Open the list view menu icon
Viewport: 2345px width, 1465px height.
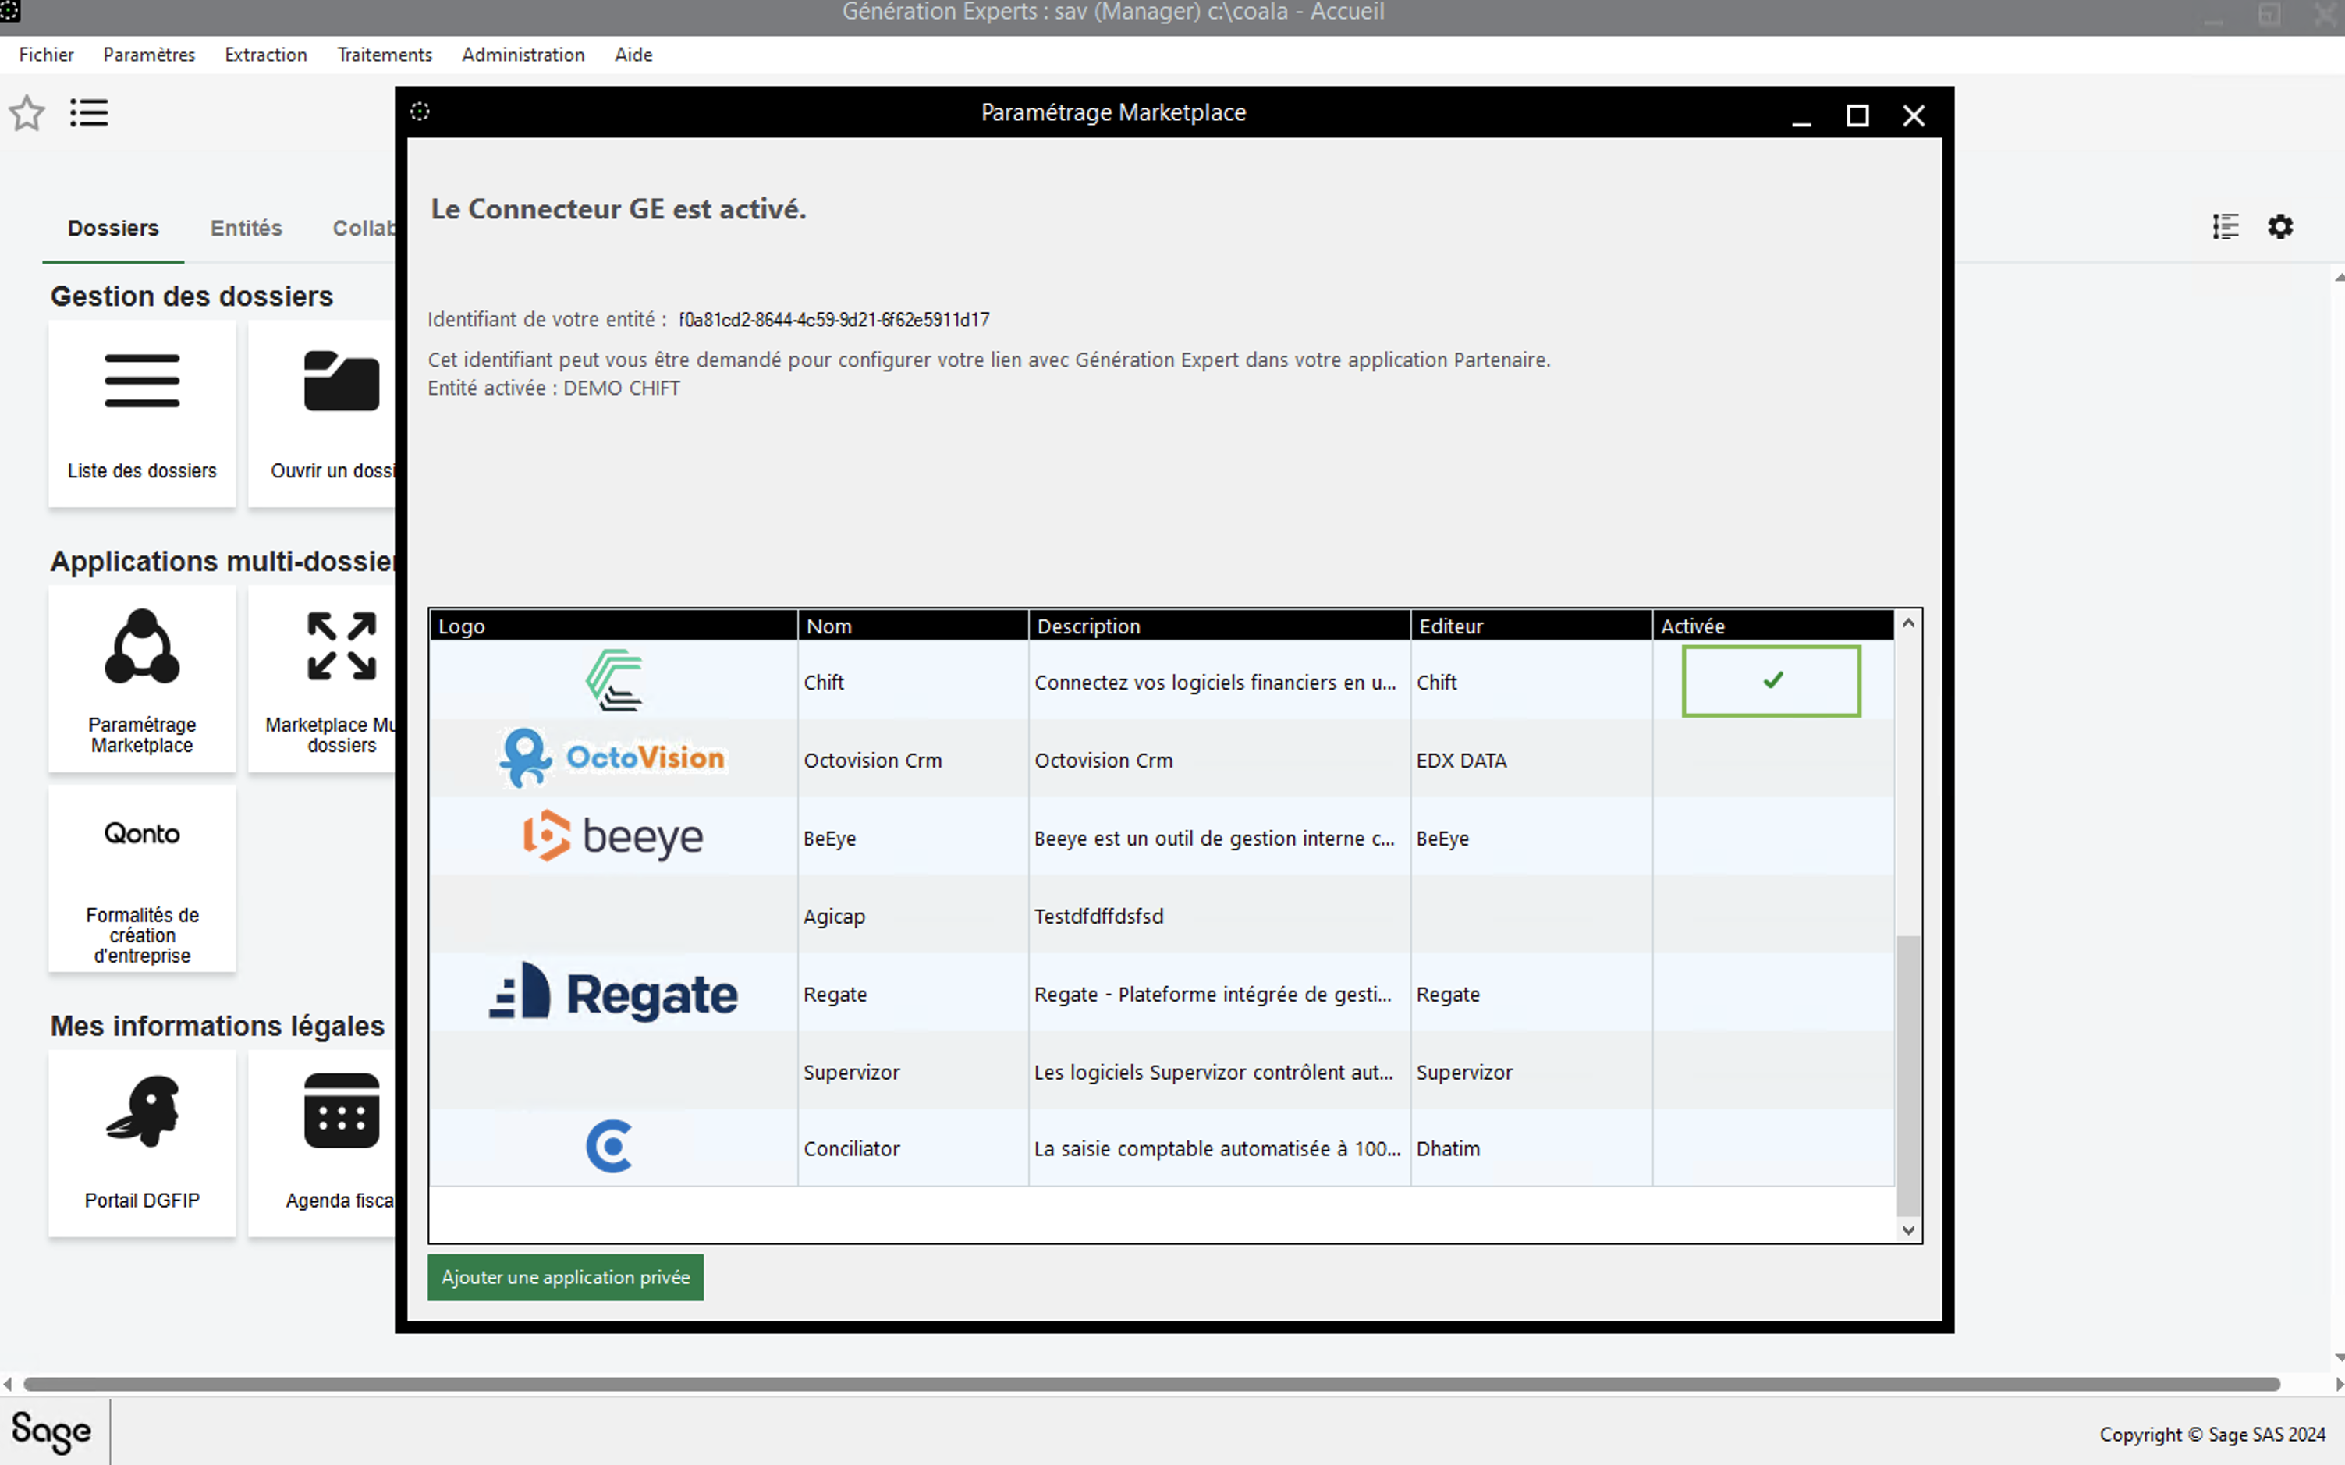[x=88, y=113]
